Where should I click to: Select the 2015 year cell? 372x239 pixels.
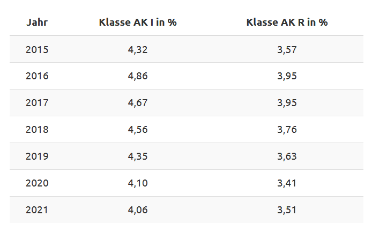point(37,49)
